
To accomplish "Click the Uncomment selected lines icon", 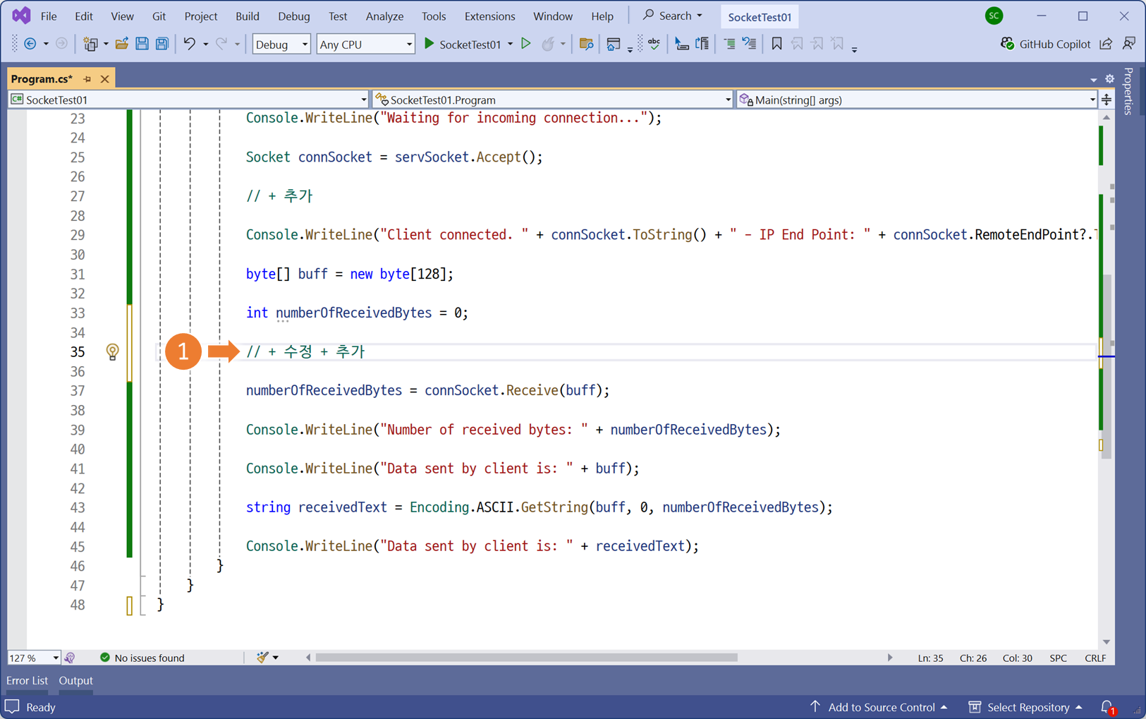I will 750,44.
